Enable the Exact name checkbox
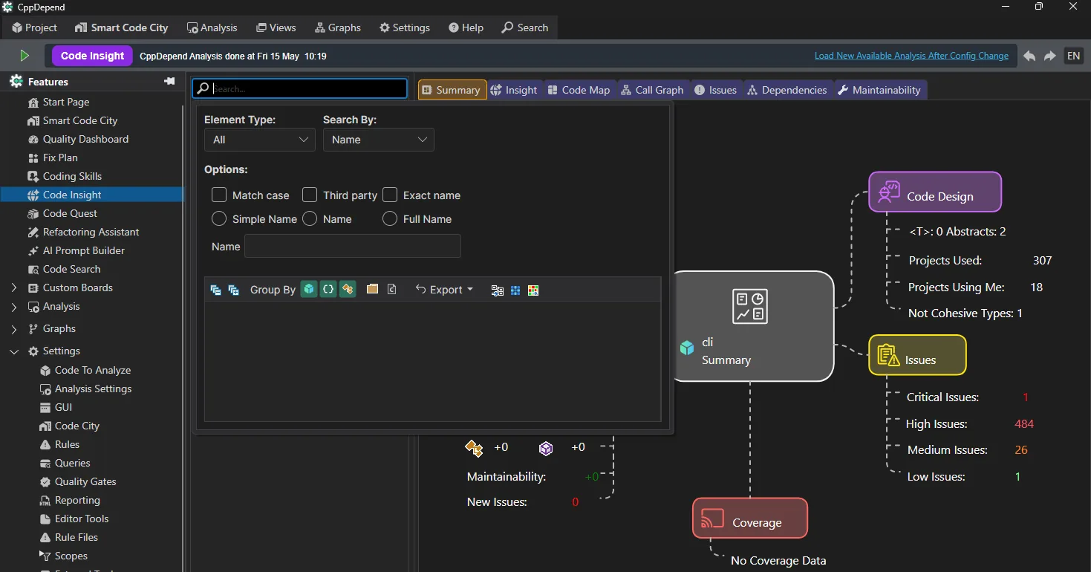 point(390,195)
